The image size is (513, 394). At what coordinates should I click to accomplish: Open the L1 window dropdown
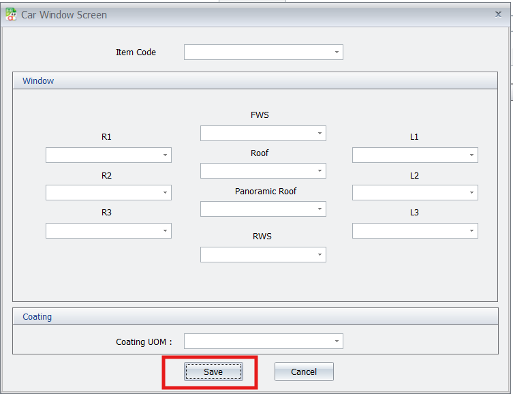[471, 155]
